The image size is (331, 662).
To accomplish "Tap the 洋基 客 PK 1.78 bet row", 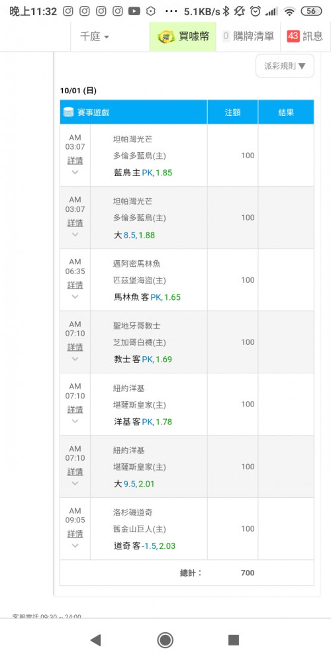I will click(x=187, y=404).
